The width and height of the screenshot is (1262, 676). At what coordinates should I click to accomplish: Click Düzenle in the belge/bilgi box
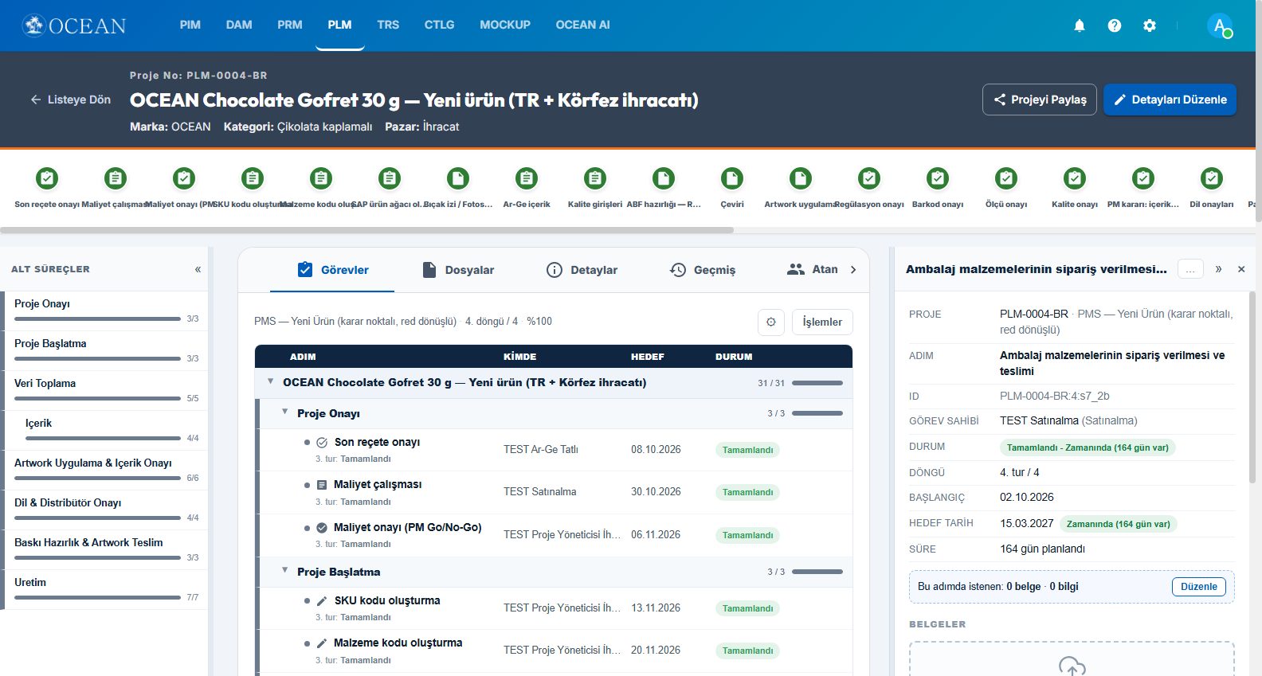(x=1198, y=587)
